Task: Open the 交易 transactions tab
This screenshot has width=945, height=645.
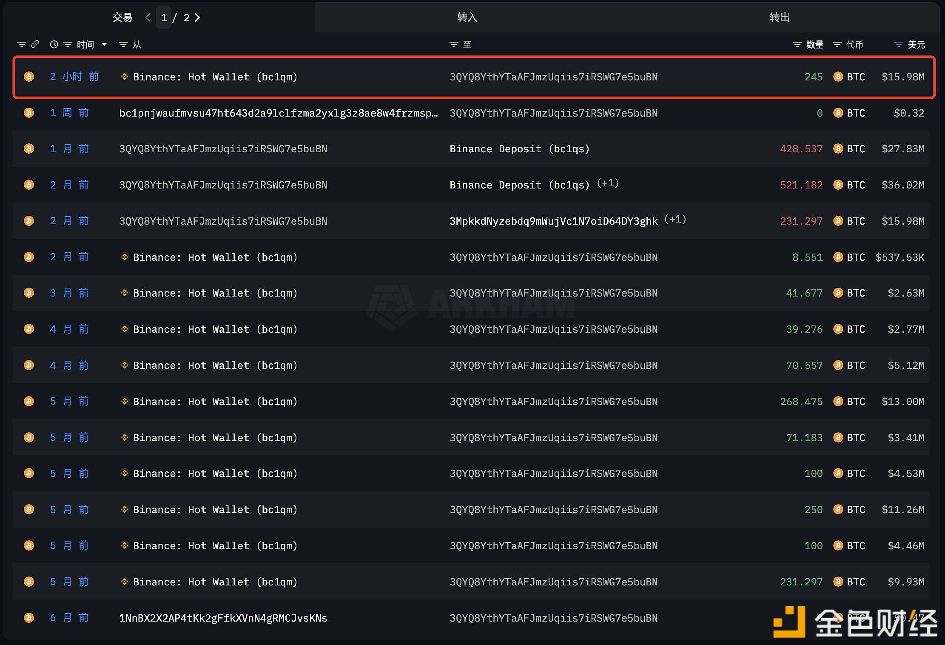Action: click(x=122, y=17)
